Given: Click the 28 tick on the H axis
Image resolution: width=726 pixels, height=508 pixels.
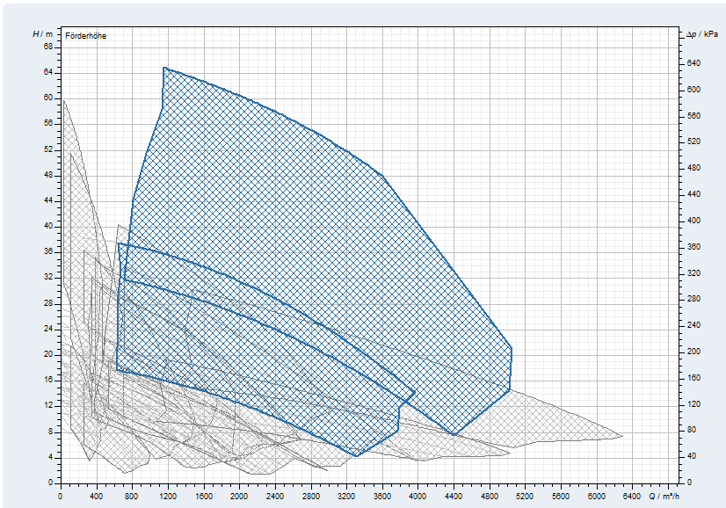Looking at the screenshot, I should tap(48, 304).
